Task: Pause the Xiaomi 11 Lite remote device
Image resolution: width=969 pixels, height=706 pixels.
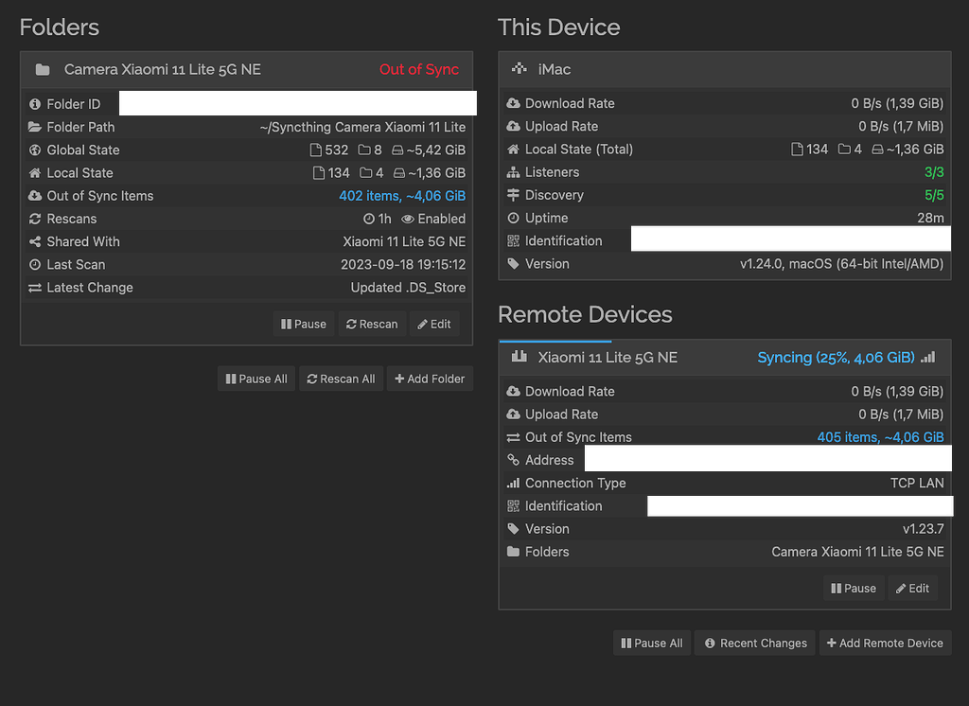Action: pyautogui.click(x=853, y=588)
